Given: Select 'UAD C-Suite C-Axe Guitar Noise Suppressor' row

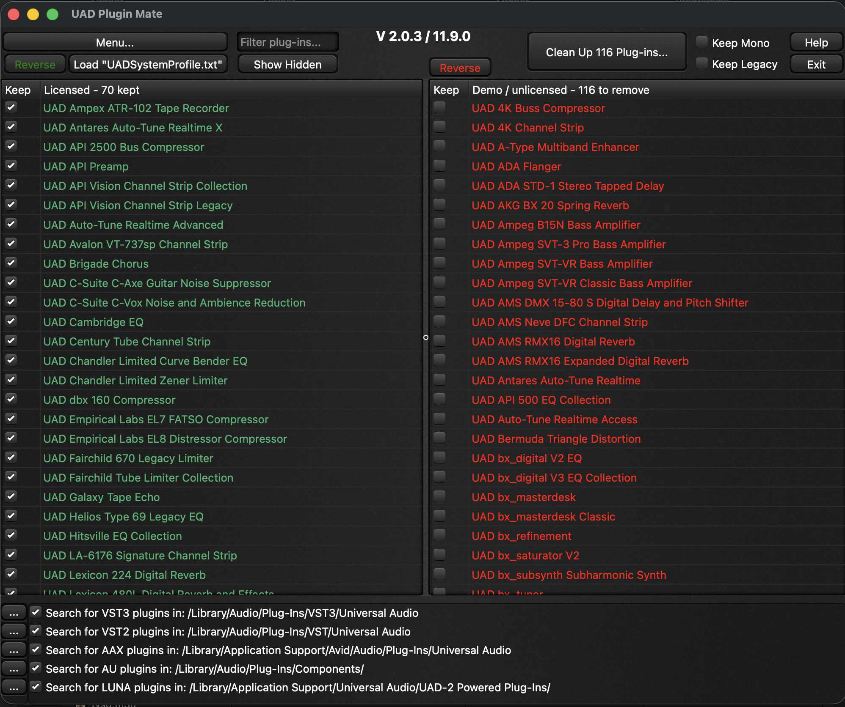Looking at the screenshot, I should pos(212,283).
